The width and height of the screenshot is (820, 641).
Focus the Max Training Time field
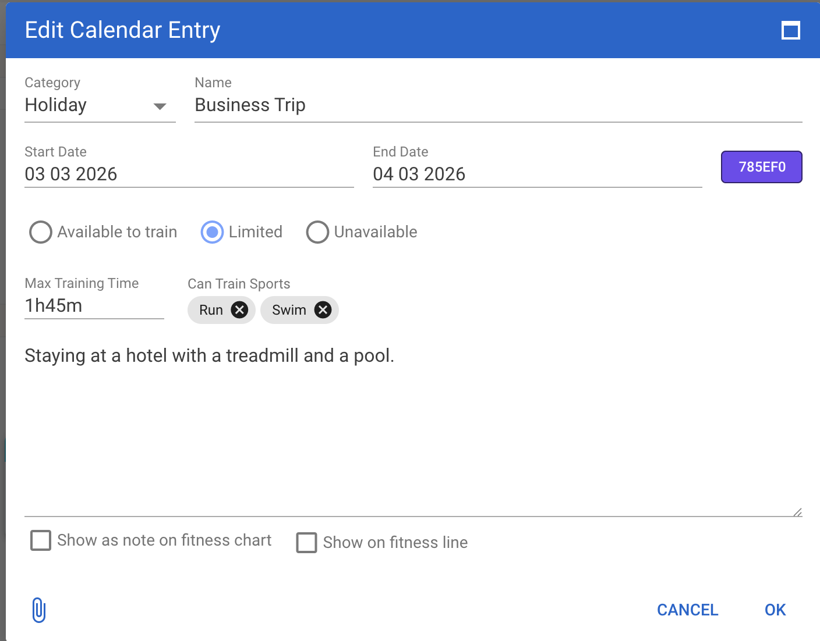click(x=94, y=306)
